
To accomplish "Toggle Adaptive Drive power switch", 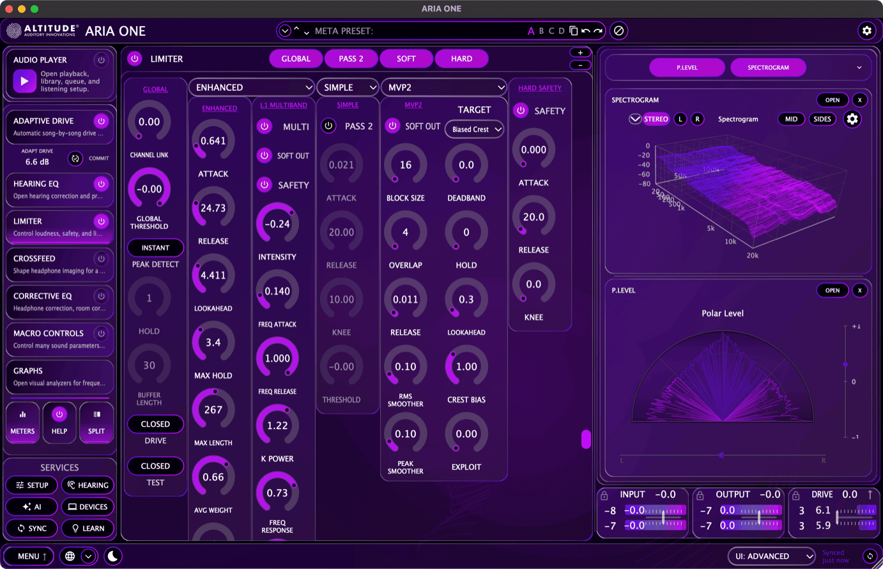I will click(x=101, y=121).
